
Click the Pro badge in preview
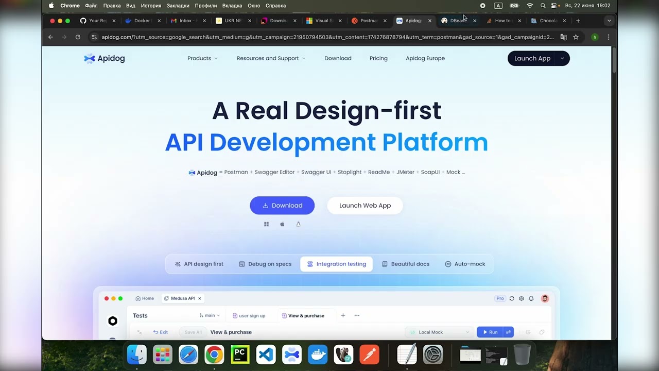[x=500, y=298]
